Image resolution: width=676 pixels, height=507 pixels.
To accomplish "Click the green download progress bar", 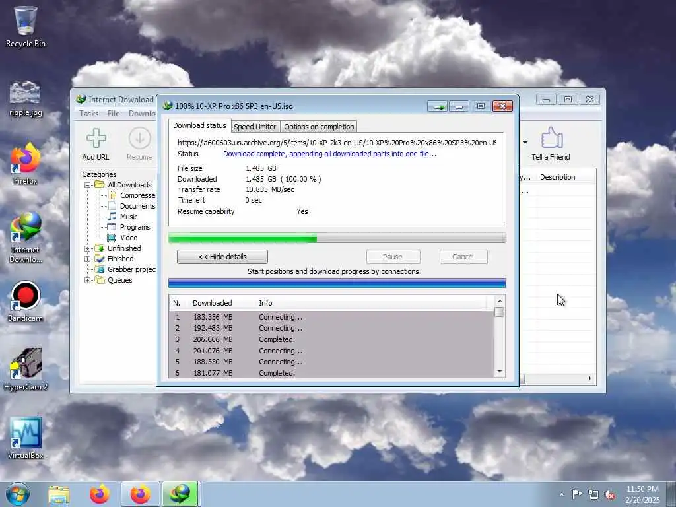I will tap(337, 238).
